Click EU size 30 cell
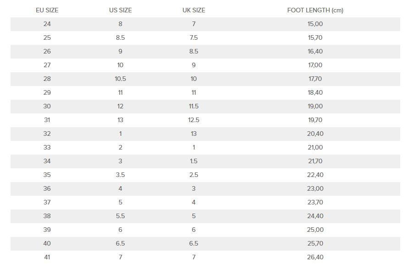Viewport: 414px width, 268px height. pos(47,107)
